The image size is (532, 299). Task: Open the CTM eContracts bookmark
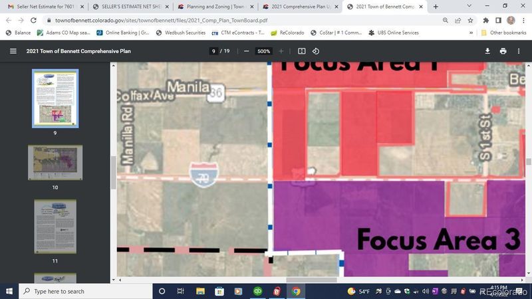(x=238, y=33)
